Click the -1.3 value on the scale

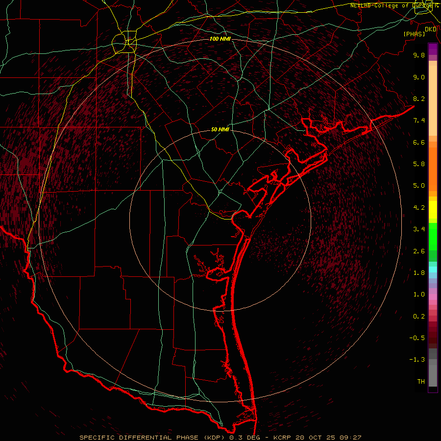(x=417, y=360)
